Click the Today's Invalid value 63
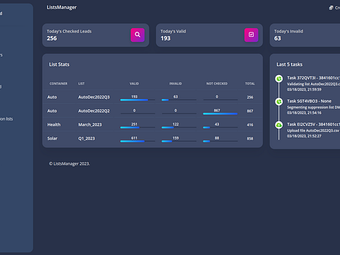This screenshot has height=255, width=340. (x=278, y=38)
